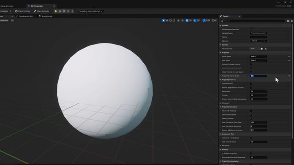Collapse the Sockets section
The height and width of the screenshot is (165, 294).
click(220, 45)
